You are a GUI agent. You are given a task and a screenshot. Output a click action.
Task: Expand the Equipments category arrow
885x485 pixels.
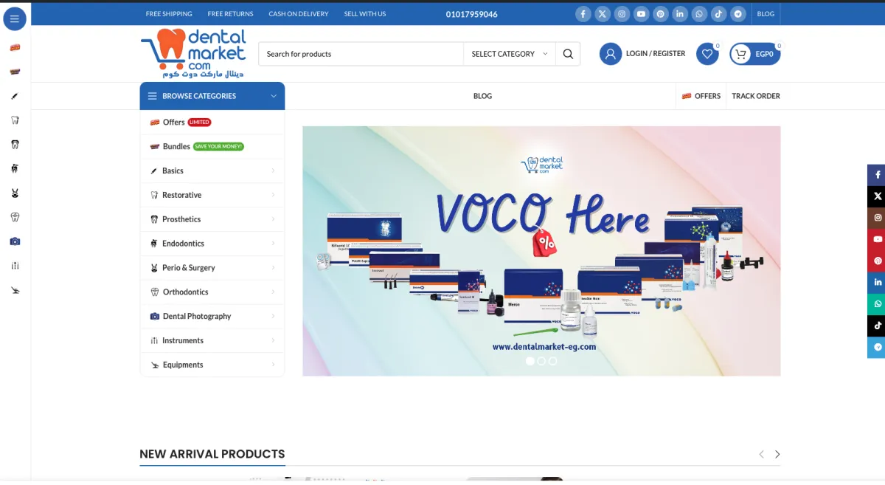point(273,365)
